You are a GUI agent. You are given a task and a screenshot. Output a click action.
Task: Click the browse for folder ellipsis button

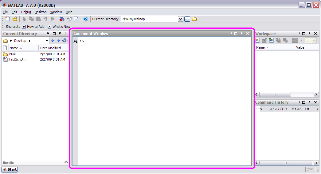click(x=187, y=19)
